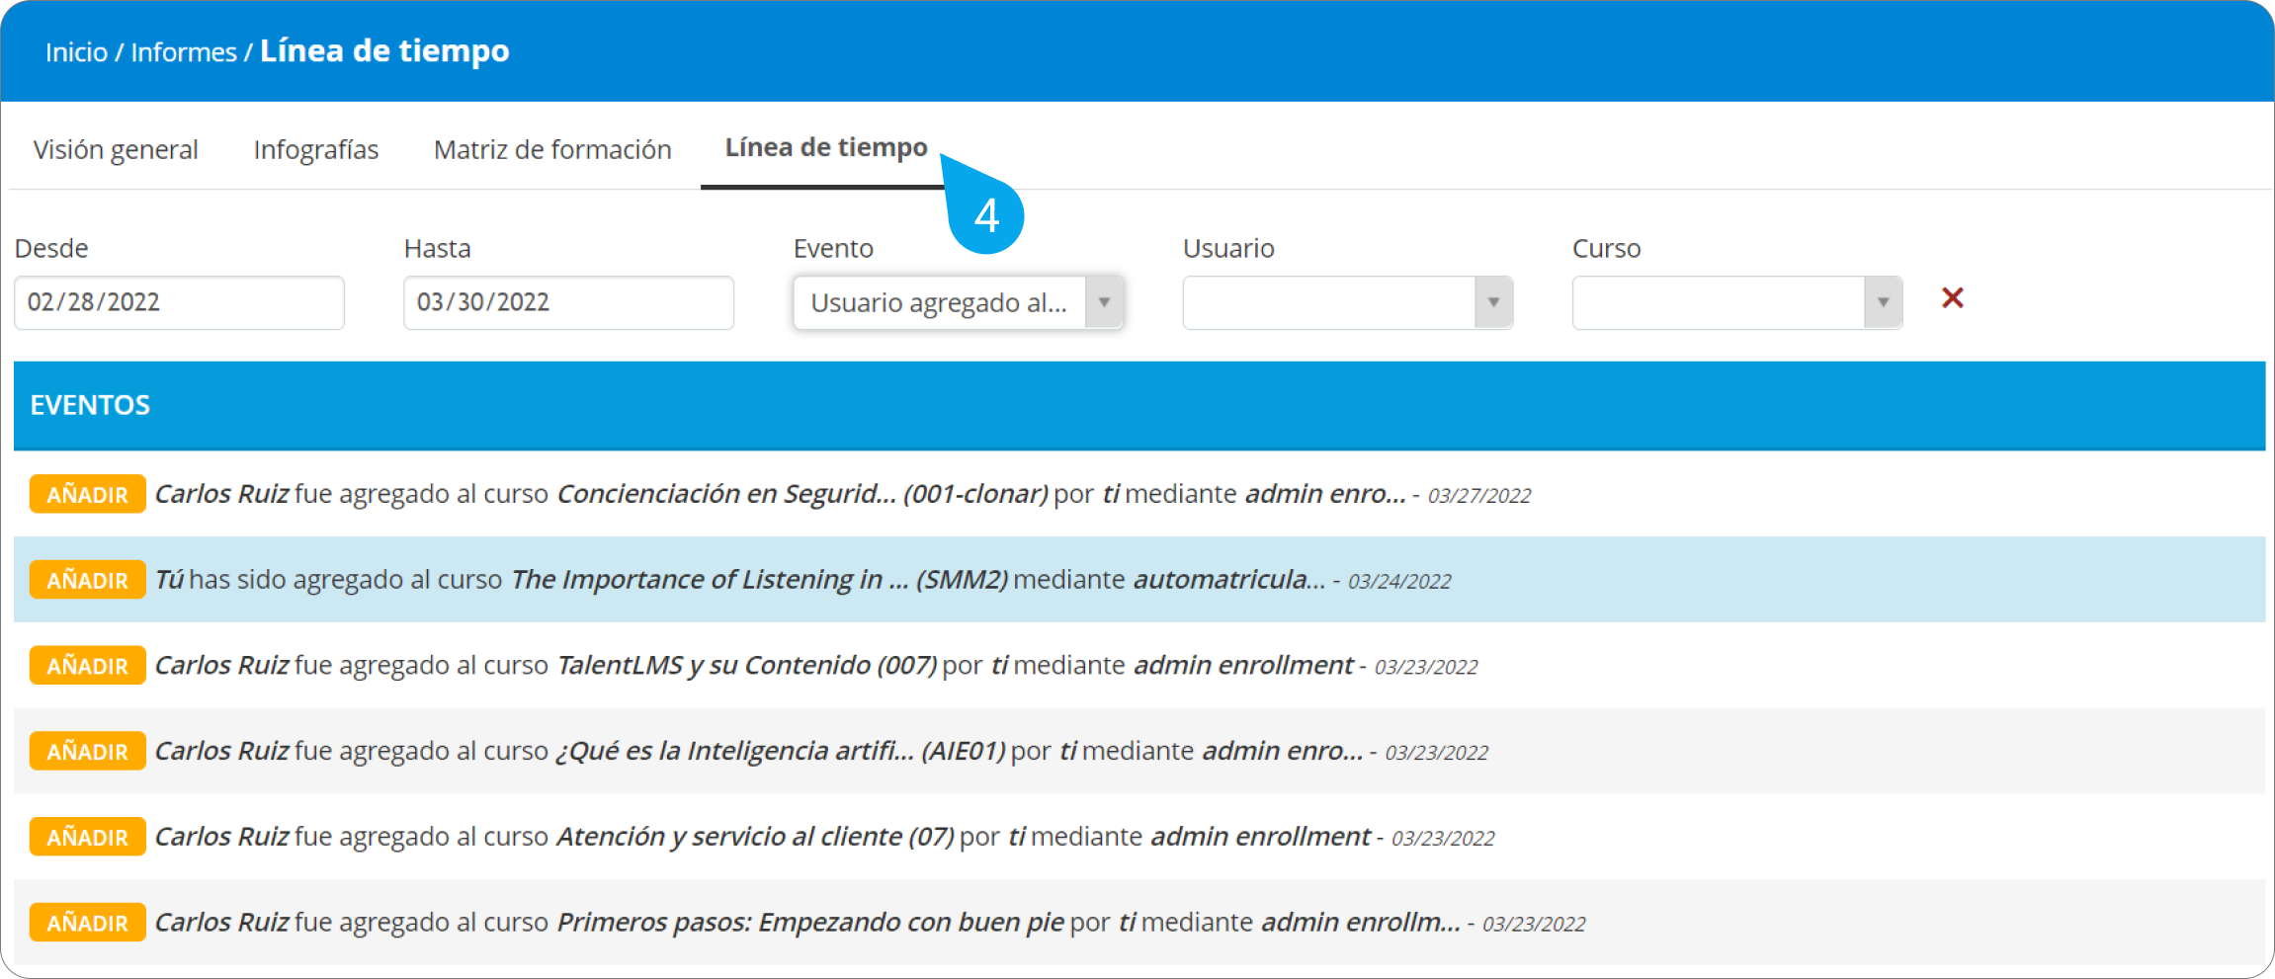Viewport: 2275px width, 979px height.
Task: Click AÑADIR badge for Inteligencia artificial event
Action: click(x=87, y=752)
